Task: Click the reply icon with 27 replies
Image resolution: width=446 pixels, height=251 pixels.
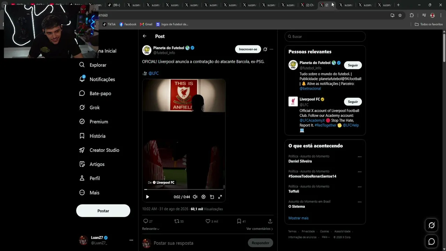Action: (148, 221)
